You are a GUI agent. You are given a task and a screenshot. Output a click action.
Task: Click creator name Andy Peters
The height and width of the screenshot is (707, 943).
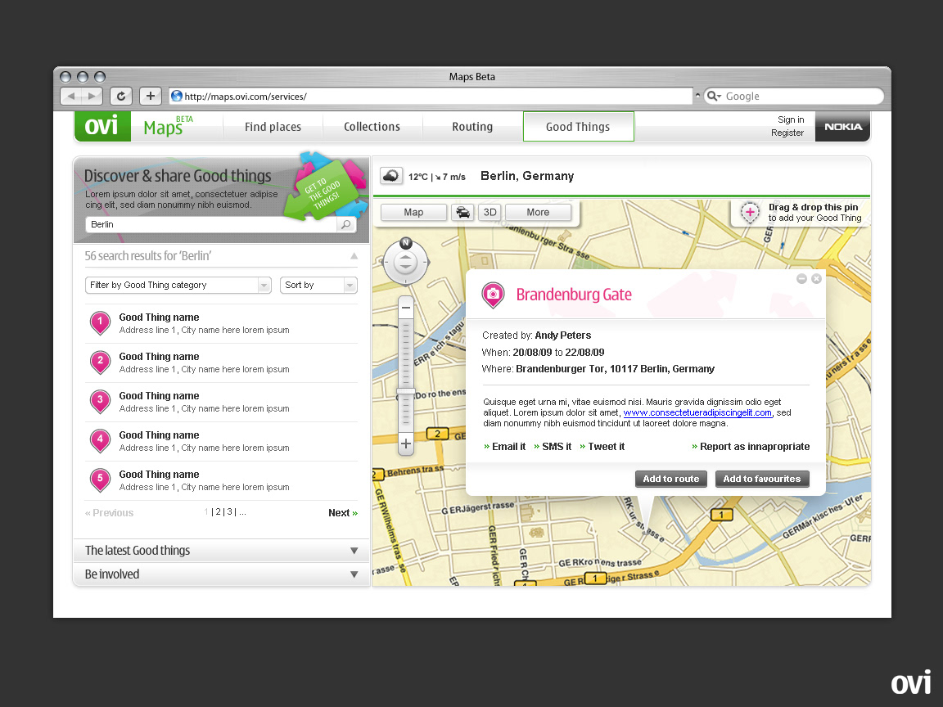point(563,335)
